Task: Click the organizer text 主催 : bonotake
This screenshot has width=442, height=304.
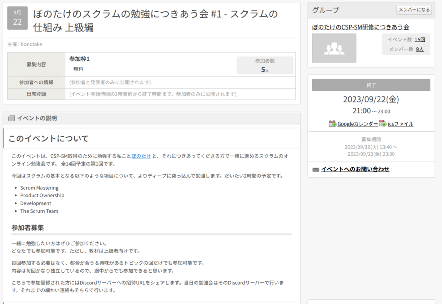Action: pyautogui.click(x=25, y=44)
